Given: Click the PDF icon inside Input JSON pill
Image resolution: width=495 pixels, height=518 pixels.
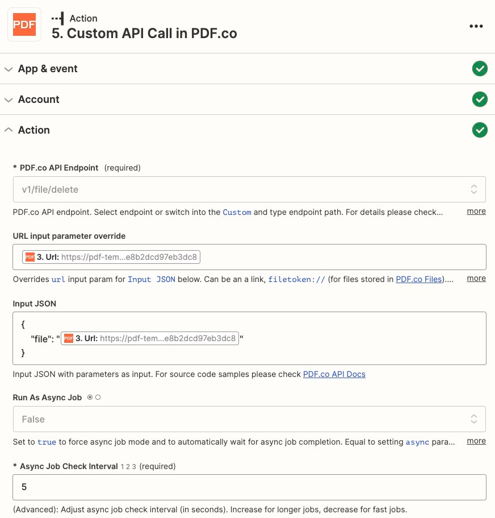Looking at the screenshot, I should tap(68, 338).
